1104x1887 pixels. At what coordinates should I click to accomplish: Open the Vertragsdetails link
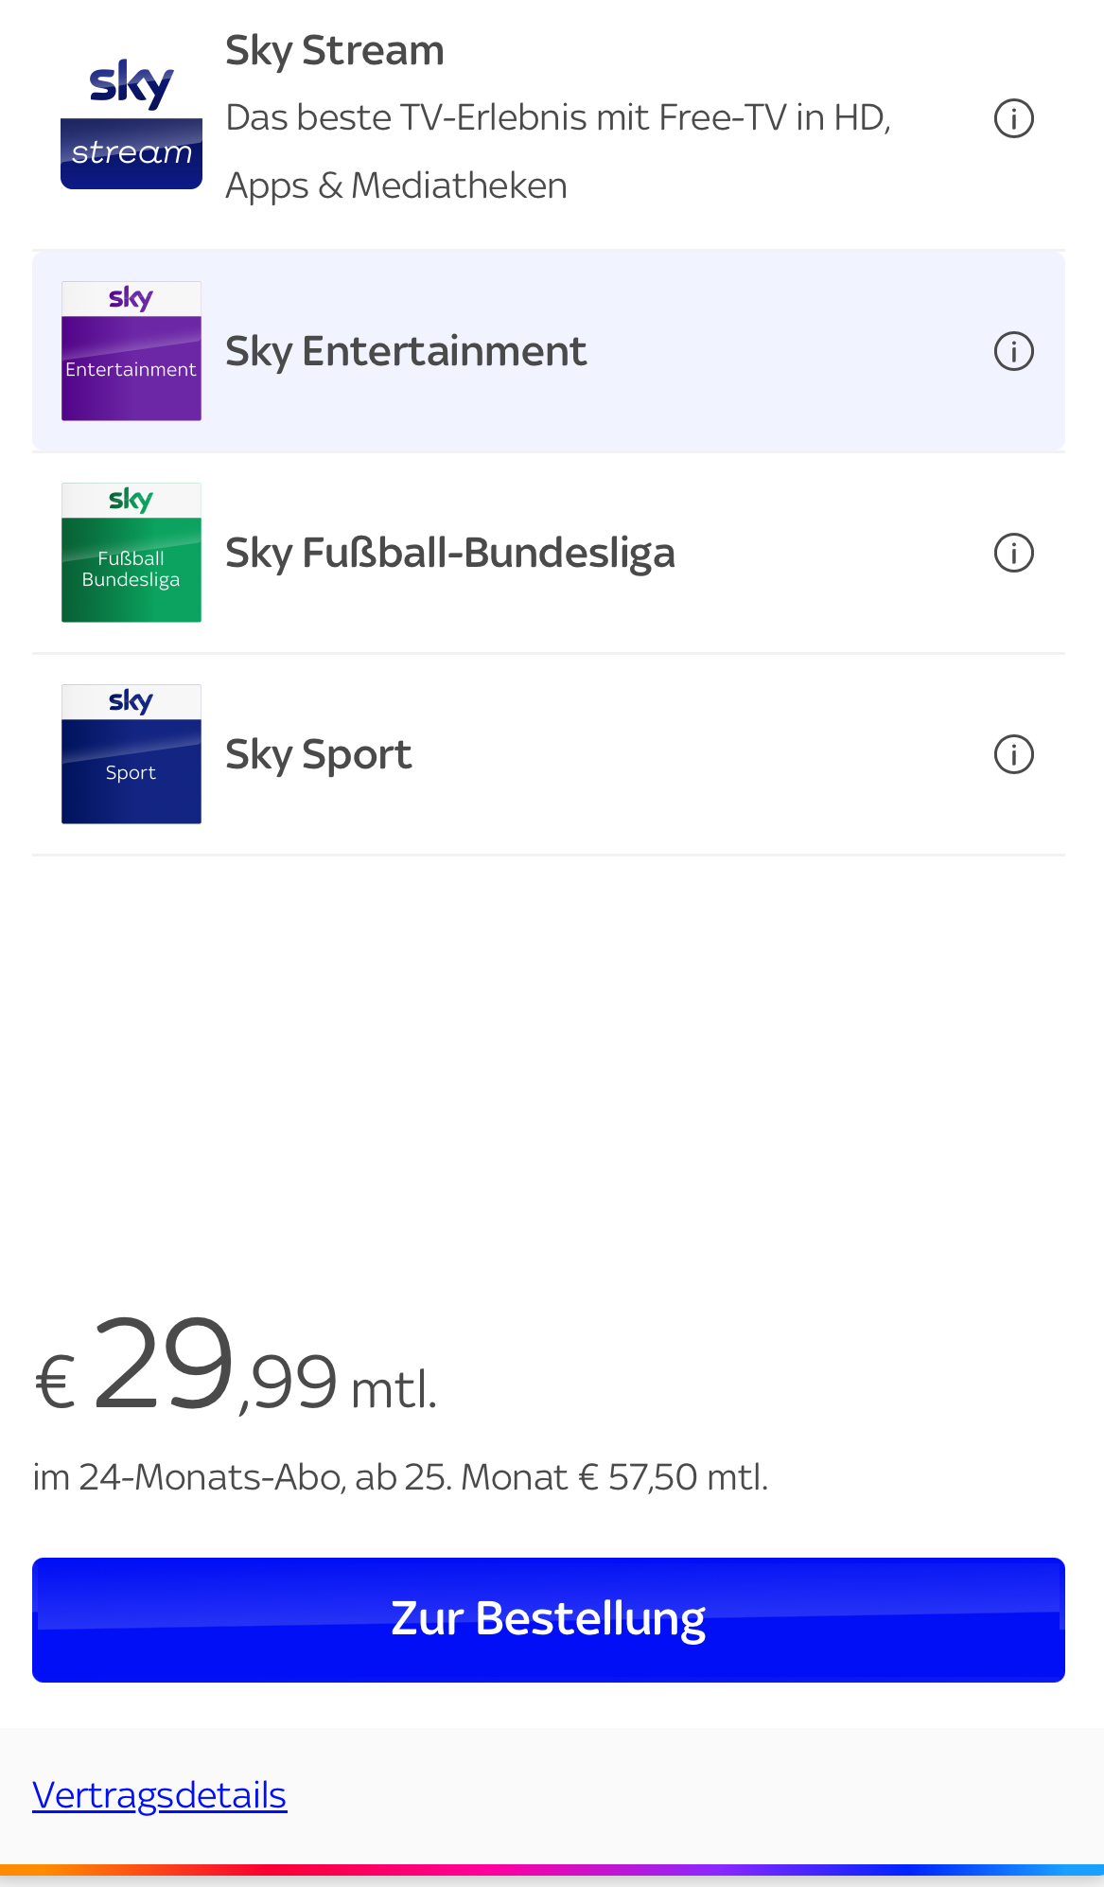click(159, 1795)
